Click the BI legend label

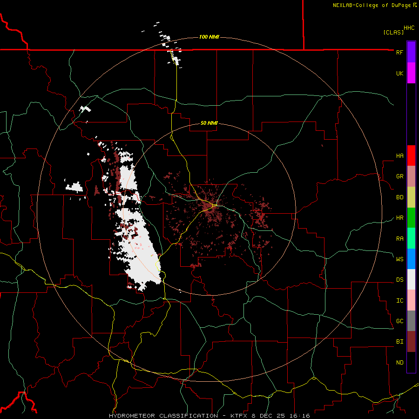coord(399,342)
